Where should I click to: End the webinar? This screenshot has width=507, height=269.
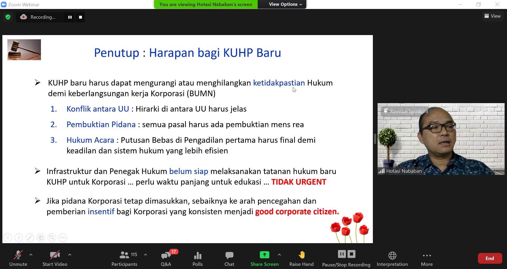tap(490, 258)
